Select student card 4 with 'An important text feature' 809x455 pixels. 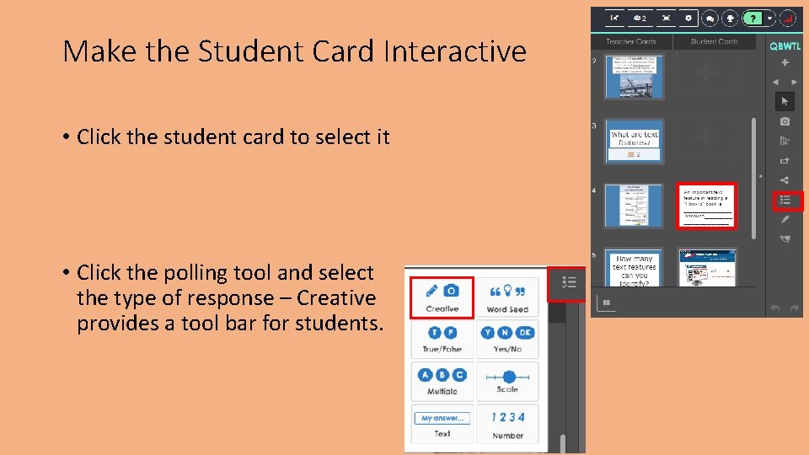(x=706, y=206)
